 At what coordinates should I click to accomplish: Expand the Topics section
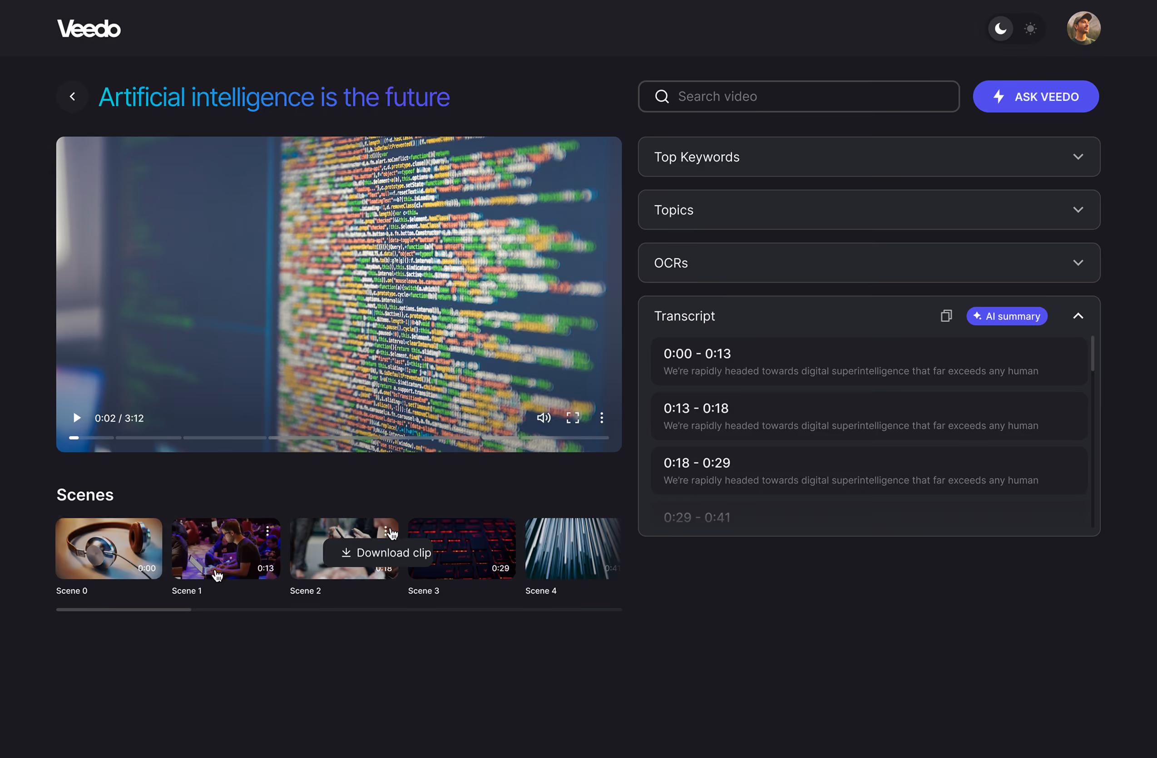pyautogui.click(x=869, y=210)
